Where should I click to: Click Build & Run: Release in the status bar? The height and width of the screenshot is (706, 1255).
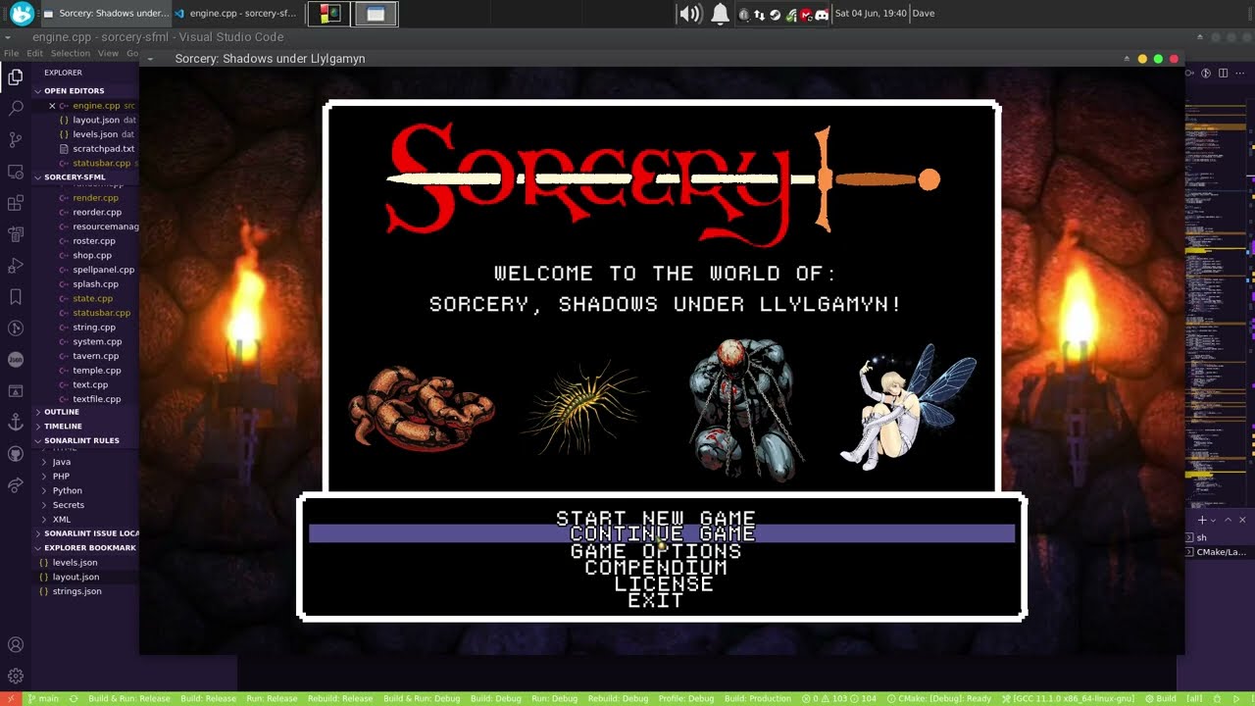(128, 698)
